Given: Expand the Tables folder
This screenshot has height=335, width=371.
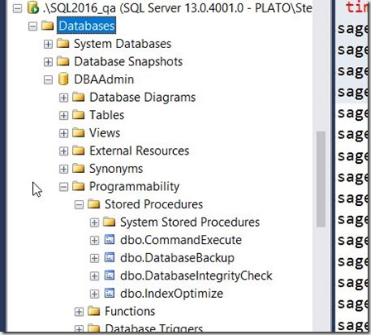Looking at the screenshot, I should pos(64,116).
